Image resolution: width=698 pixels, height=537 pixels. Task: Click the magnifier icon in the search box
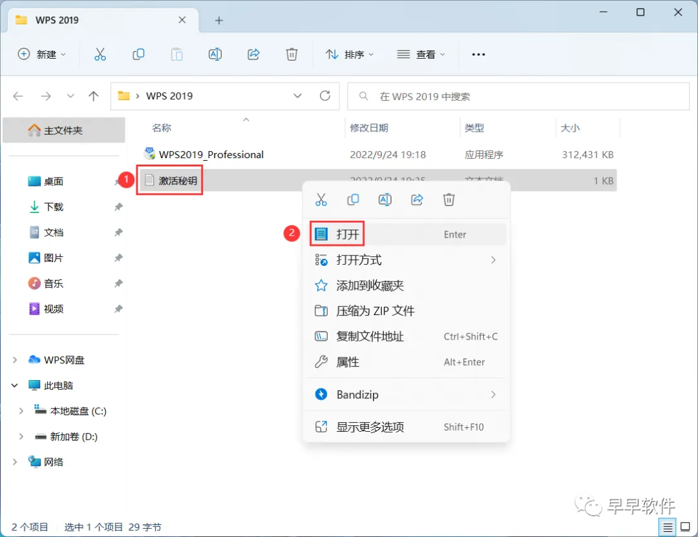(364, 96)
